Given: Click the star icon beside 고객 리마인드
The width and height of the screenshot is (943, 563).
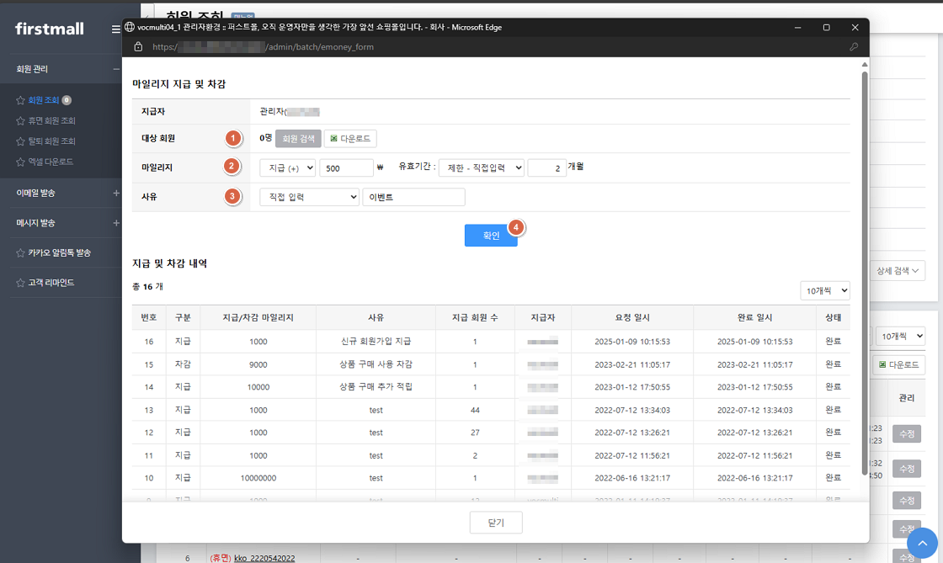Looking at the screenshot, I should (20, 283).
